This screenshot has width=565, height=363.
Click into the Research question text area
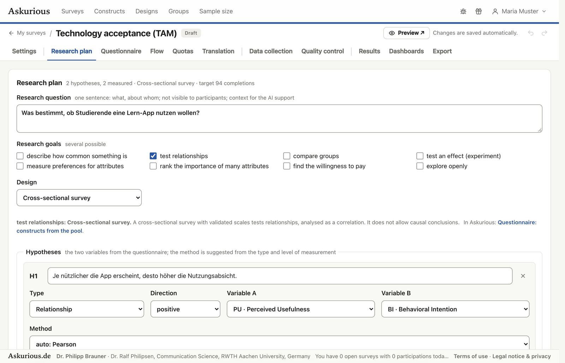click(279, 119)
